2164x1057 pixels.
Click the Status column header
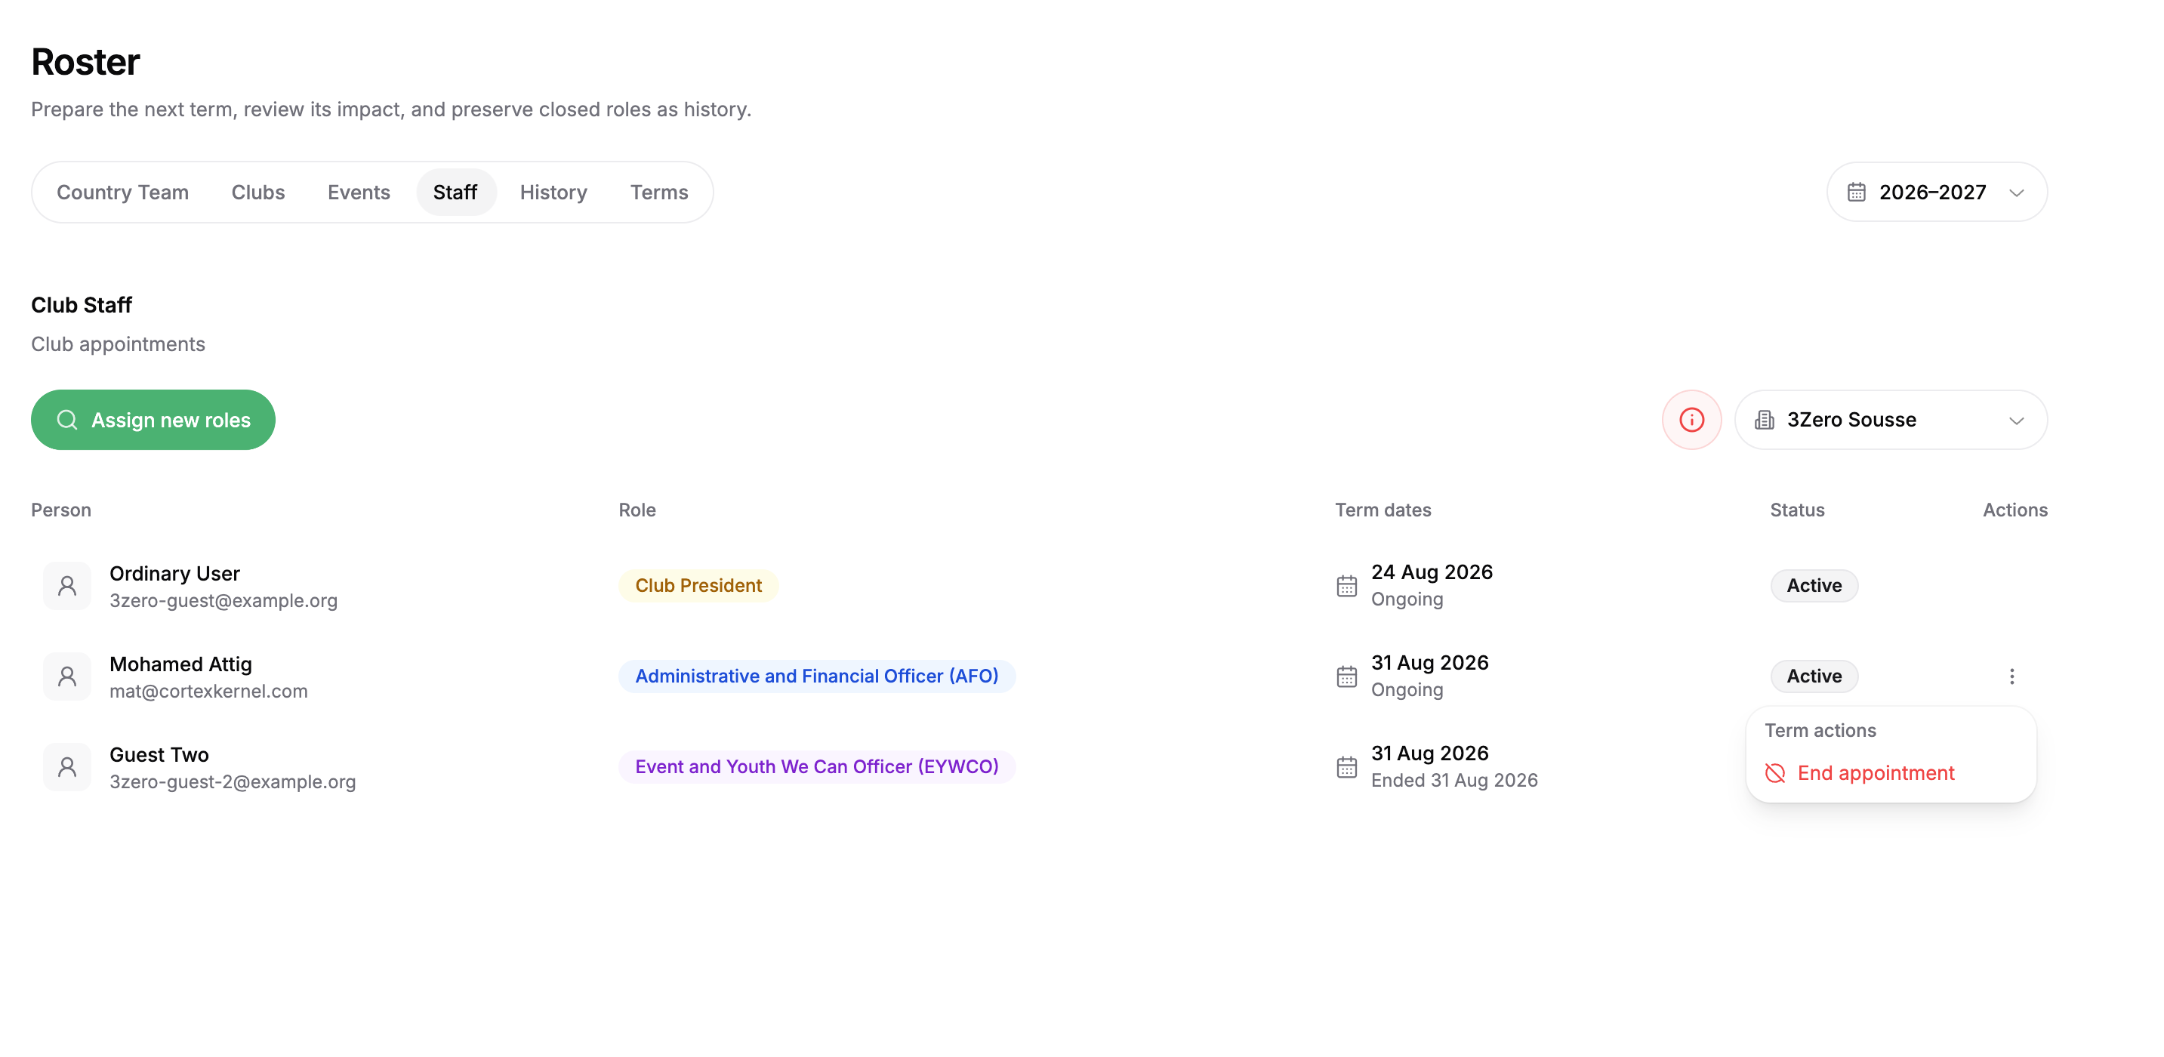pos(1797,510)
